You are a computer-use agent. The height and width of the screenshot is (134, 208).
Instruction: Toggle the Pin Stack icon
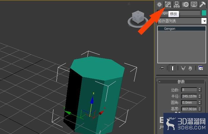pos(162,68)
